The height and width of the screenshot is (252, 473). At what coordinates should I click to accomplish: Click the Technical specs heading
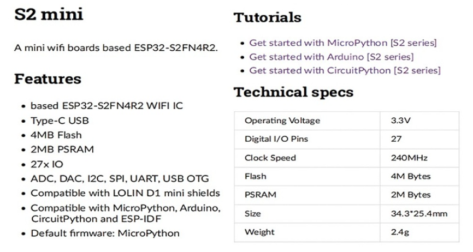pyautogui.click(x=293, y=92)
